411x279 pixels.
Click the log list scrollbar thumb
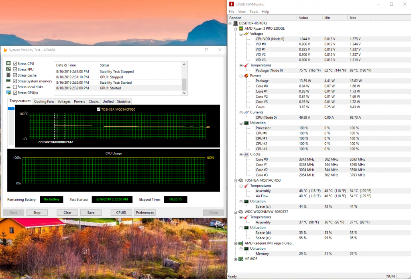pyautogui.click(x=184, y=84)
